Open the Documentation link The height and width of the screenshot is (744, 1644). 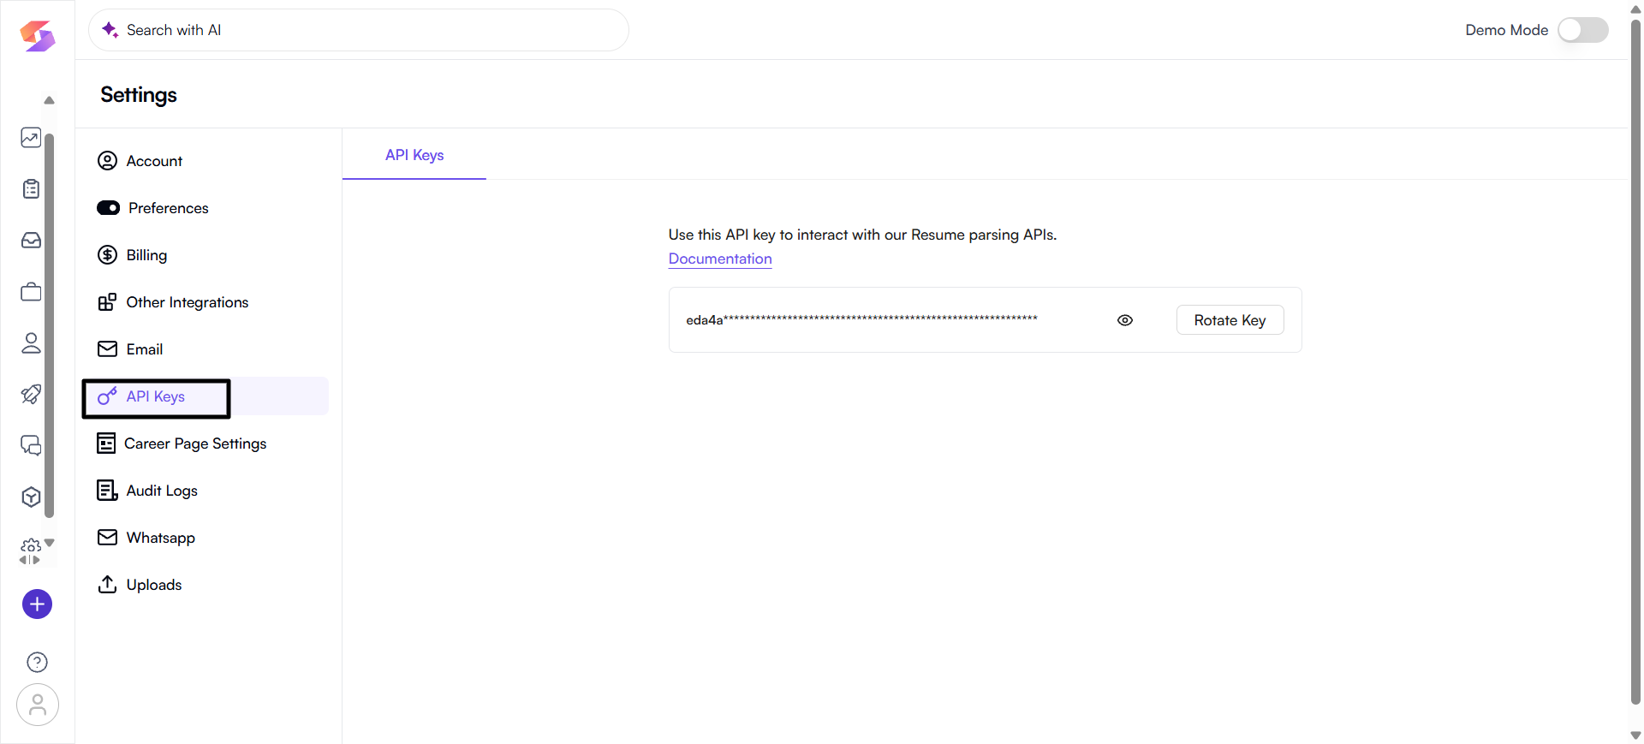720,259
